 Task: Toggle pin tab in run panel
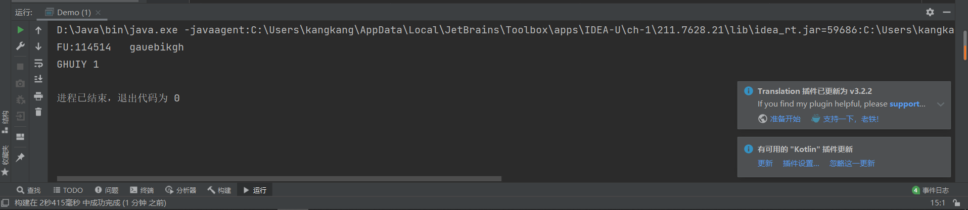point(20,157)
